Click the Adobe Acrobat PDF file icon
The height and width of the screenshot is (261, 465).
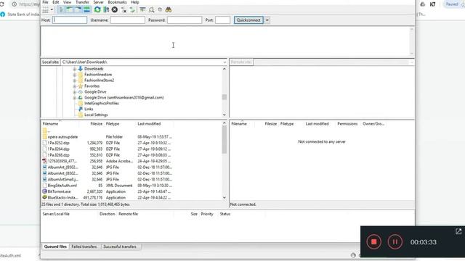click(x=44, y=161)
